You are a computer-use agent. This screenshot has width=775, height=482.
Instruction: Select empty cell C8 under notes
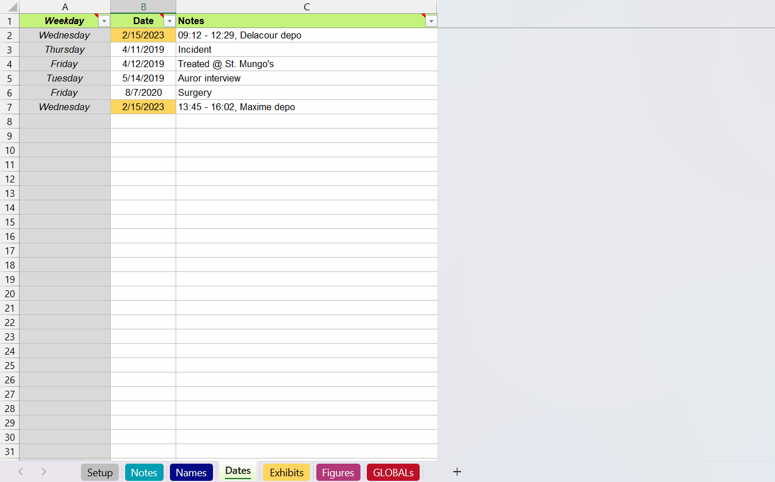click(307, 121)
